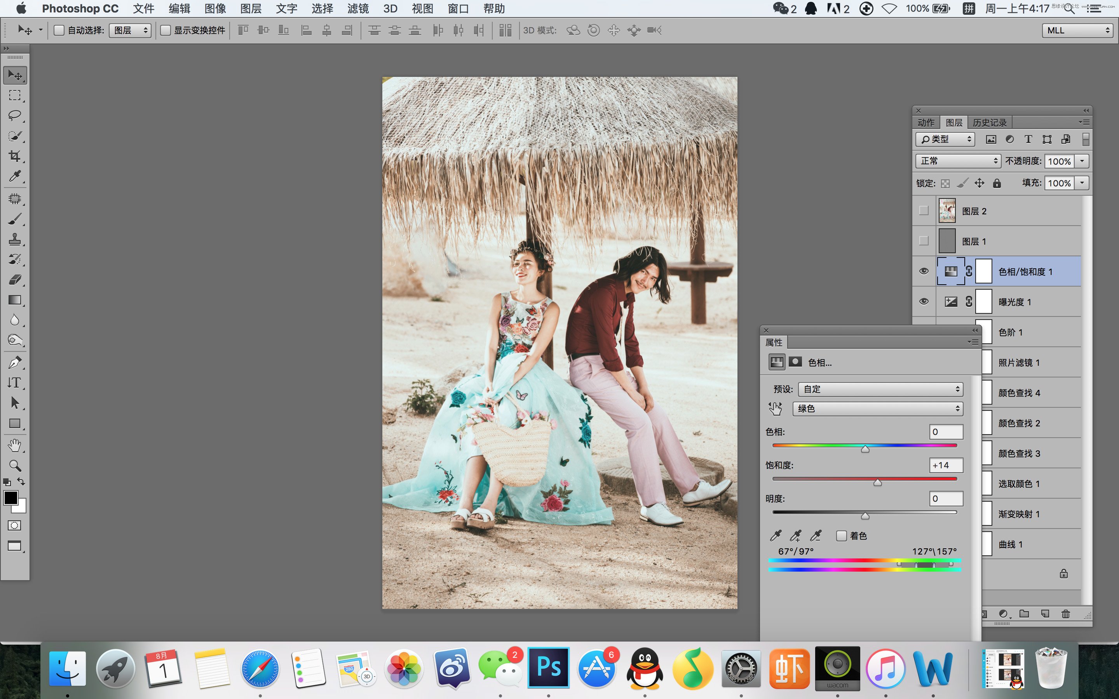Enable the 自动选择 checkbox

pos(59,31)
